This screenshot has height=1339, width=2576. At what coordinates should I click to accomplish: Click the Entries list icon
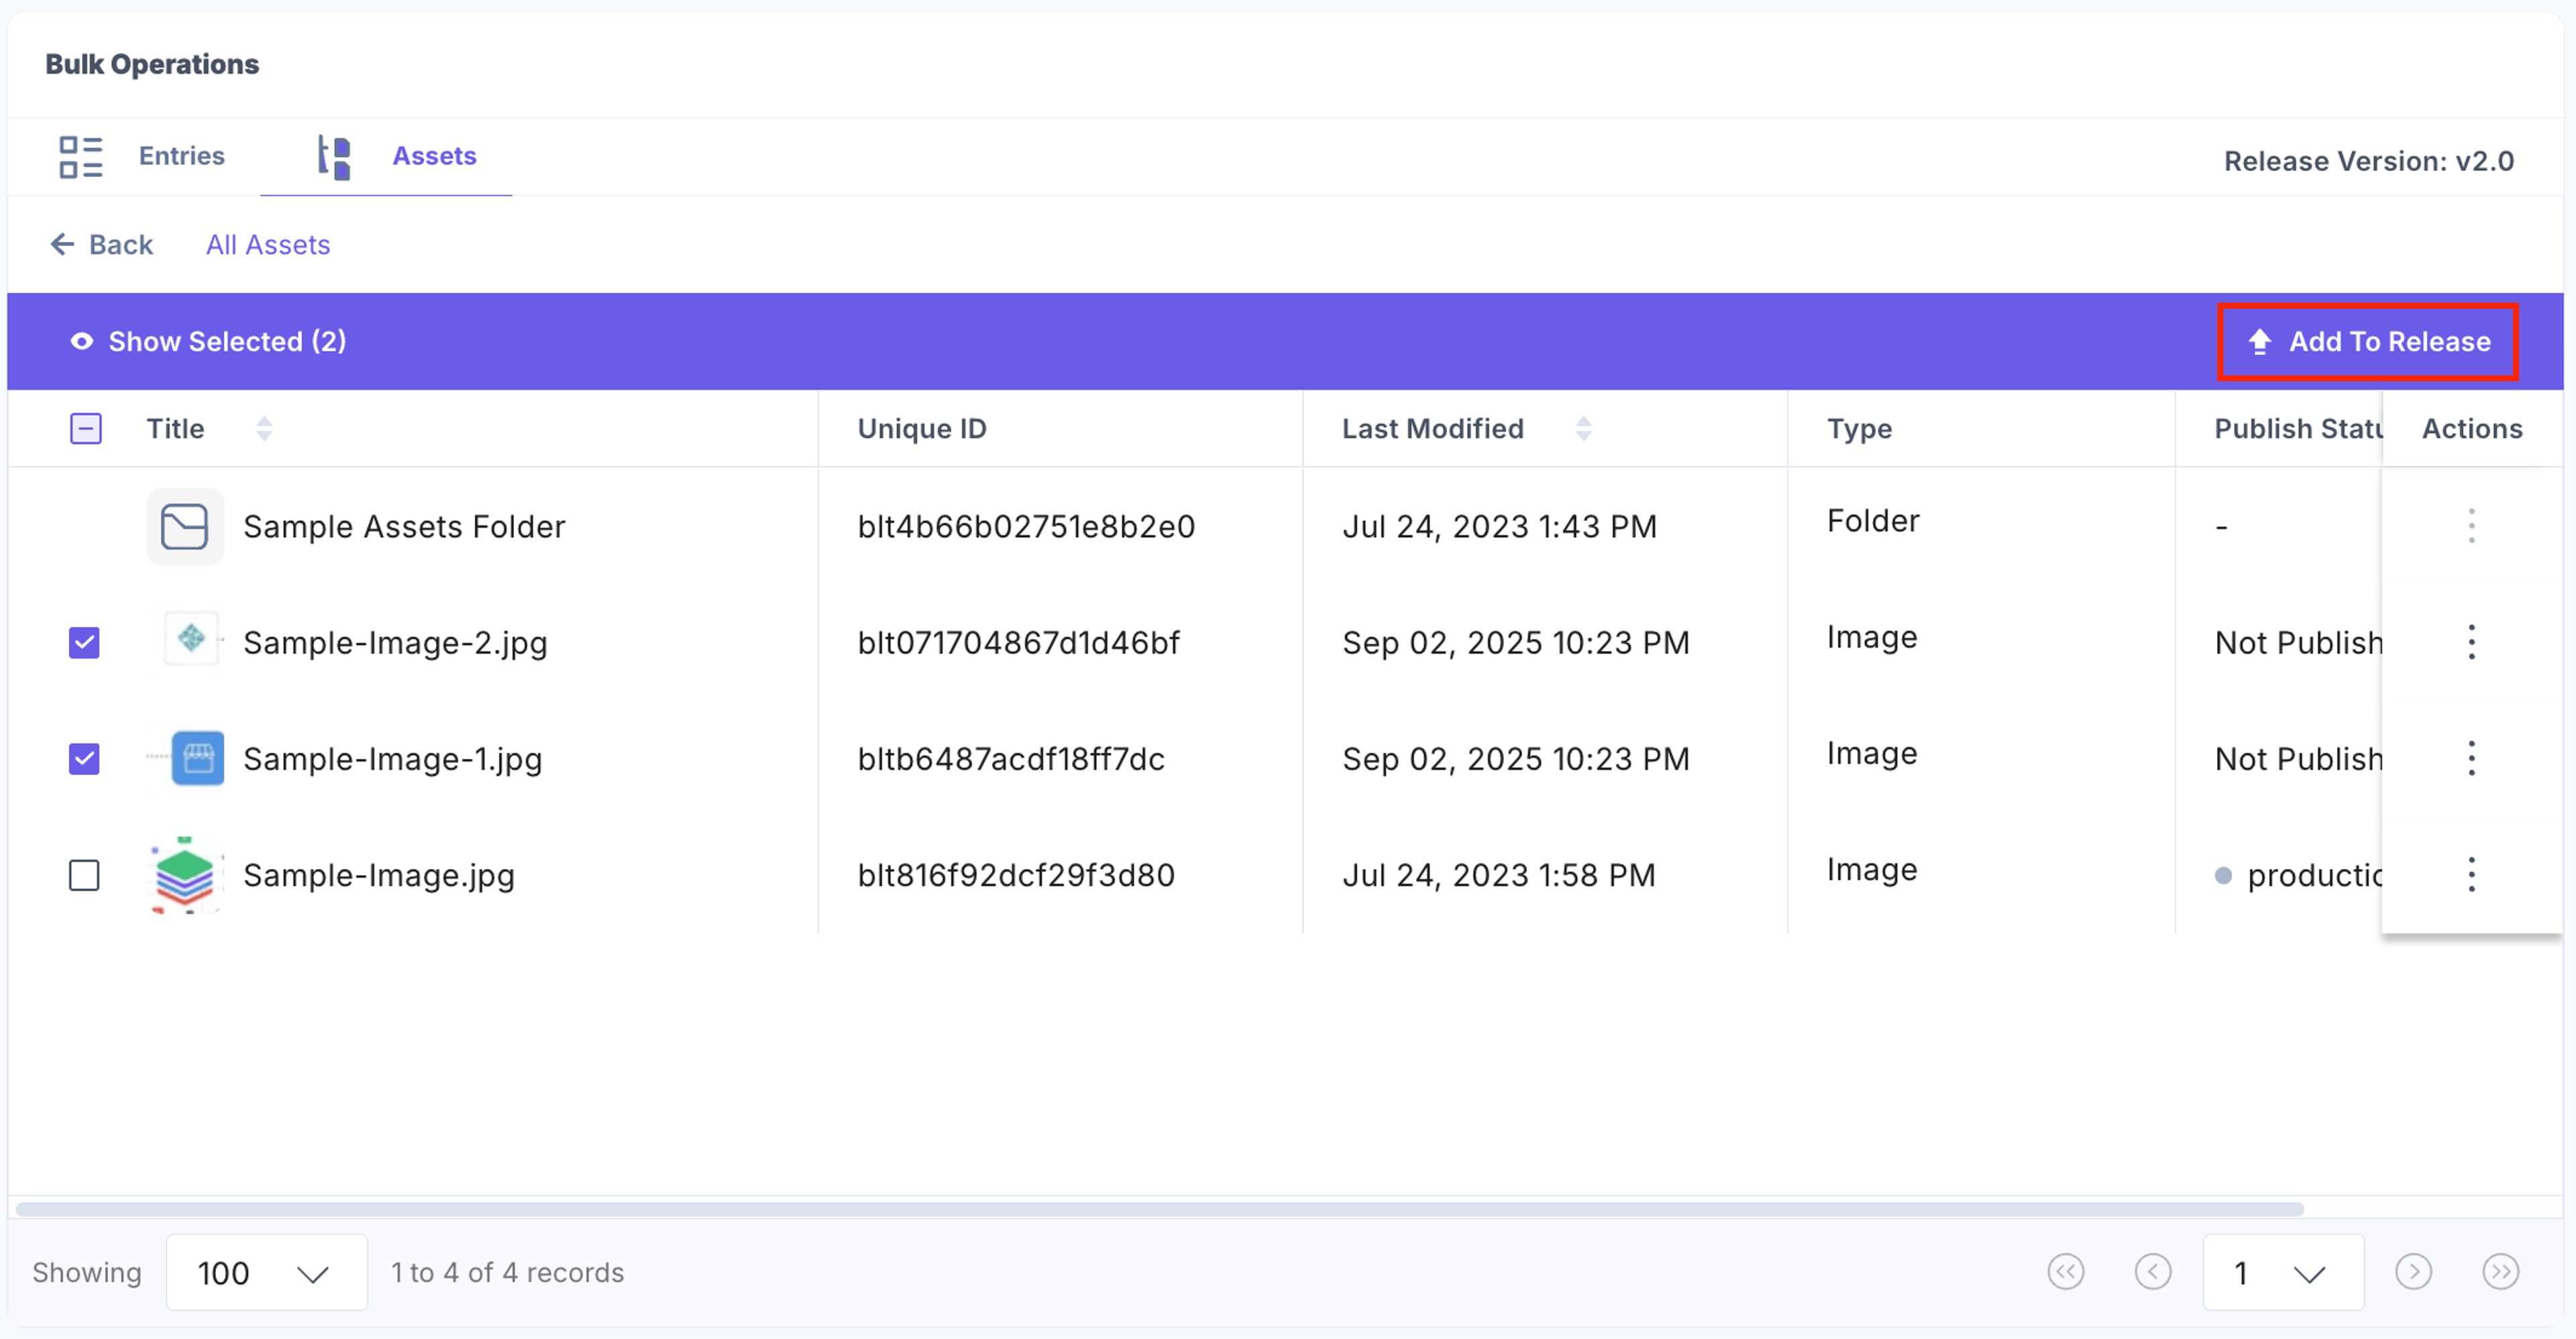80,157
